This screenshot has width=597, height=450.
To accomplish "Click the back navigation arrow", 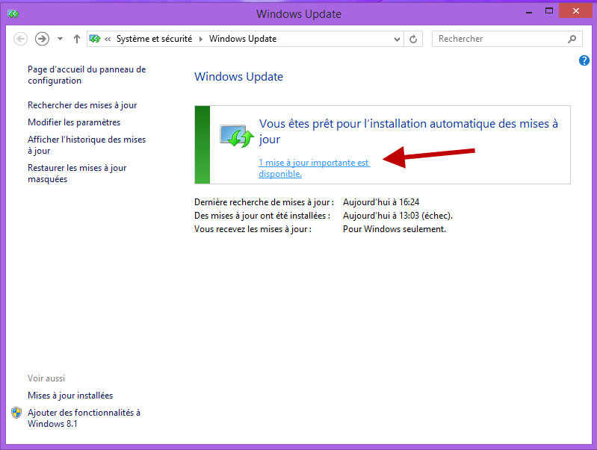I will tap(21, 39).
